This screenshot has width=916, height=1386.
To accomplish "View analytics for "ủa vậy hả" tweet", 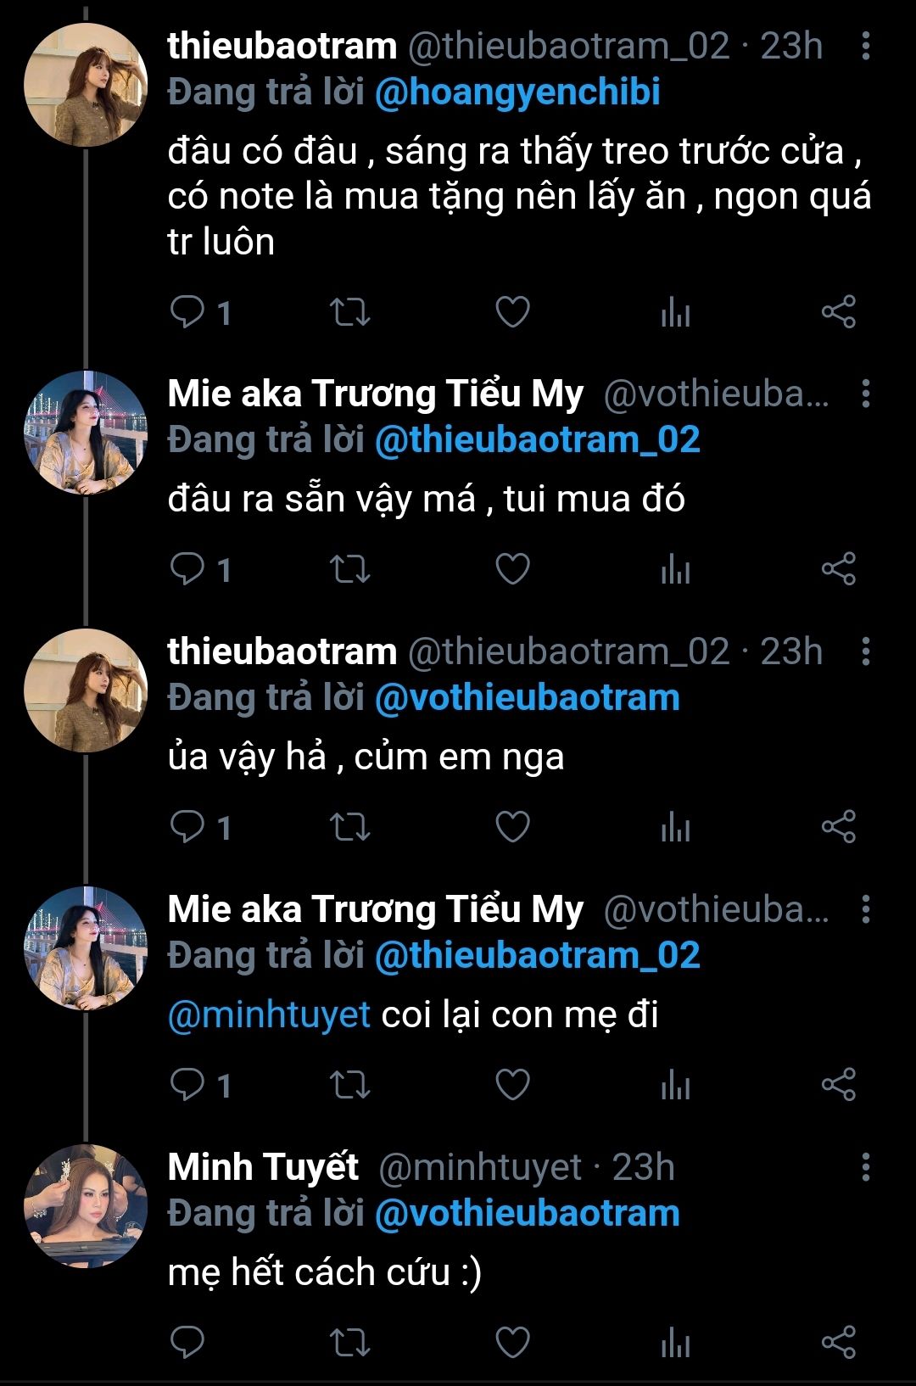I will [675, 827].
